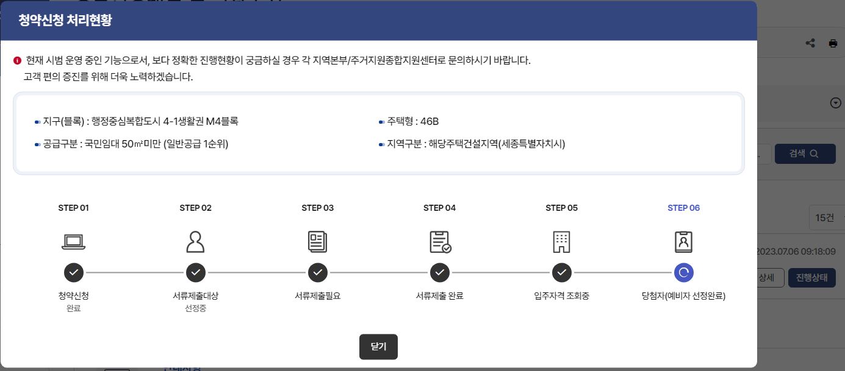Click the checkmark circle under 입주자격 조회중
Screen dimensions: 845x371
[x=561, y=272]
